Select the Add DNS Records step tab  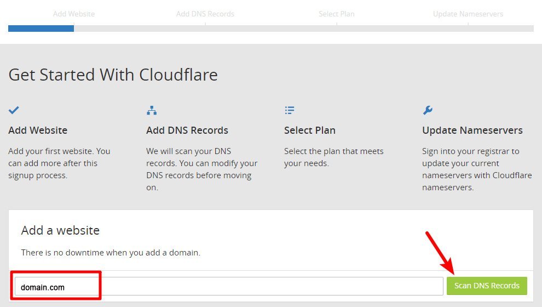click(205, 14)
